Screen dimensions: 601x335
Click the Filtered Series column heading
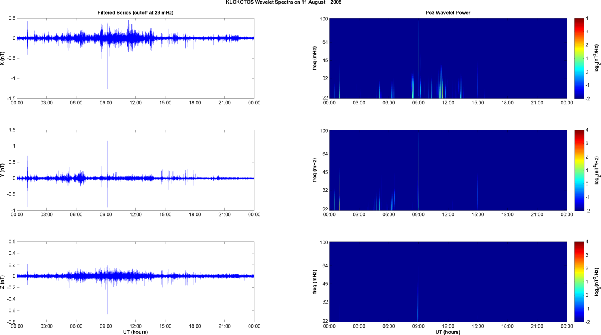[x=135, y=13]
